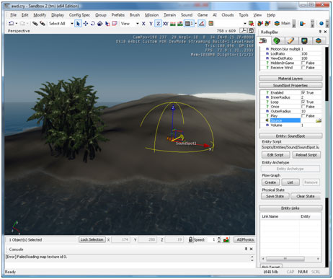Click the maximize viewport icon
333x279 pixels.
coord(252,30)
